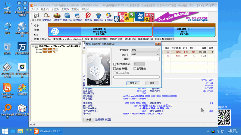241x135 pixels.
Task: Open the 文件系统 NTFS dropdown
Action: click(145, 50)
